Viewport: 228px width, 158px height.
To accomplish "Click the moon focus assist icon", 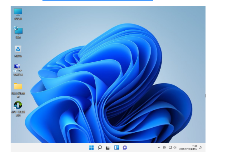I will click(201, 147).
